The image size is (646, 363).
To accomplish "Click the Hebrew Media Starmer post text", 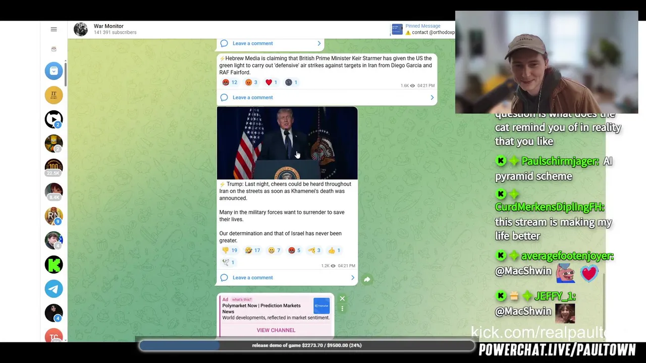I will pos(326,66).
